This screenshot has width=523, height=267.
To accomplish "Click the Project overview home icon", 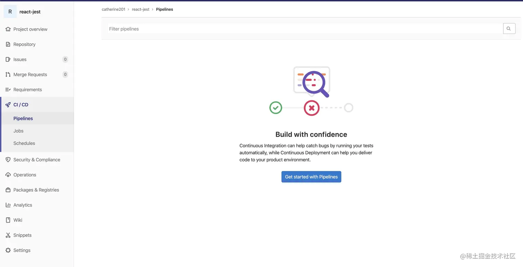I will pos(8,29).
